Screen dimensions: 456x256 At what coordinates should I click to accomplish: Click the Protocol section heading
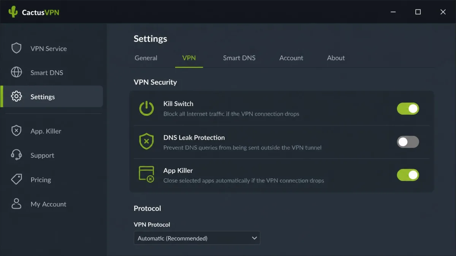147,208
